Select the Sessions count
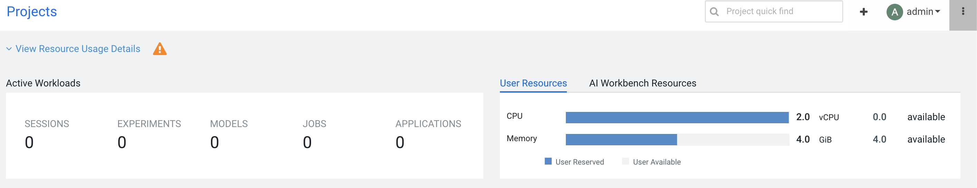The image size is (977, 188). point(29,143)
